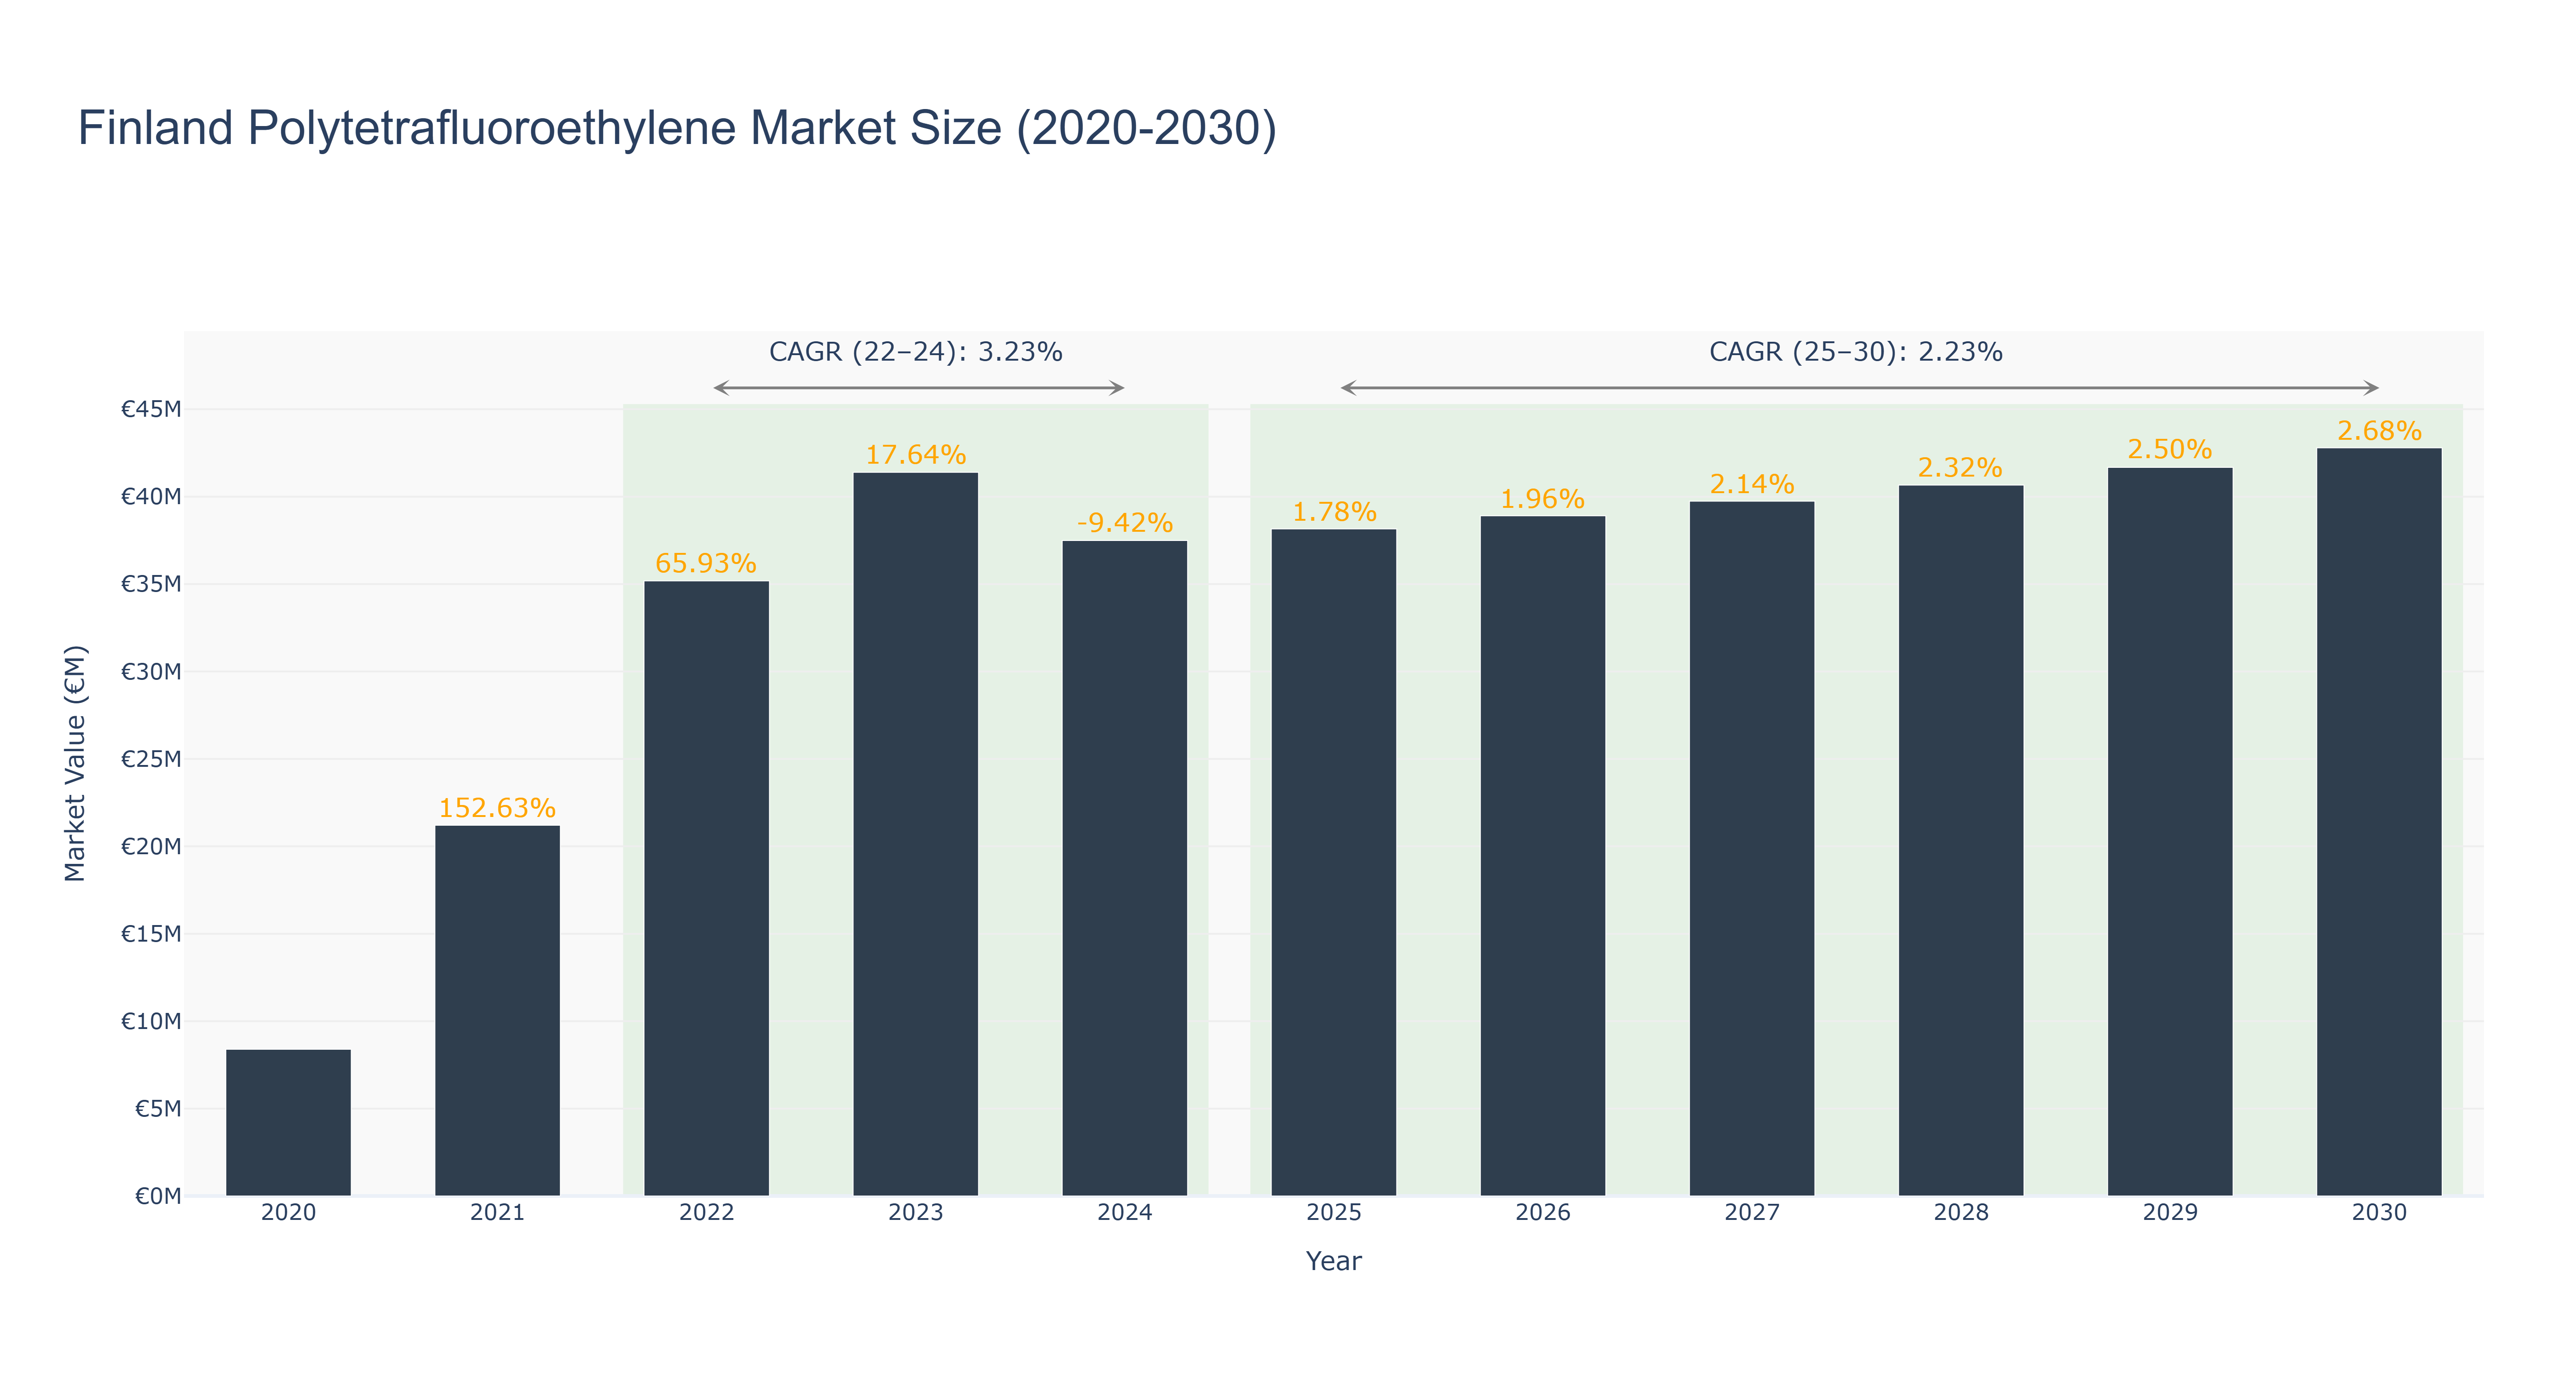Click the 65.93% growth label
Viewport: 2576px width, 1380px height.
pos(706,563)
